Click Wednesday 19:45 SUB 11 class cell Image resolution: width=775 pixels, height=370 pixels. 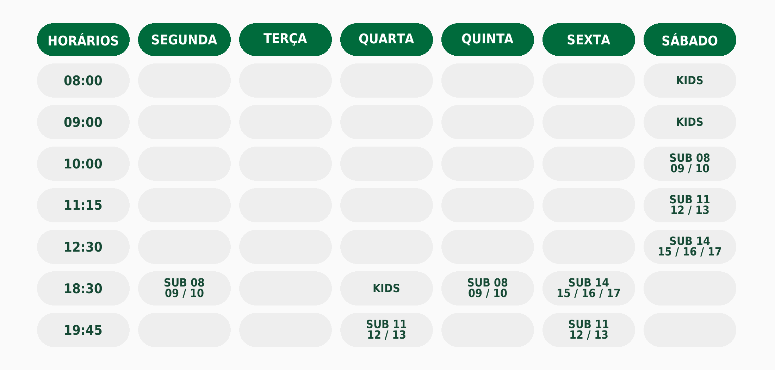[x=386, y=330]
